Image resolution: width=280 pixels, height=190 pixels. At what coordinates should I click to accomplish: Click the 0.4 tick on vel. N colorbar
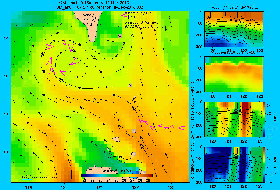click(269, 106)
